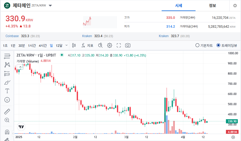Click the ZETA/KRW · 1일 · UPBIT chart title

click(x=36, y=55)
